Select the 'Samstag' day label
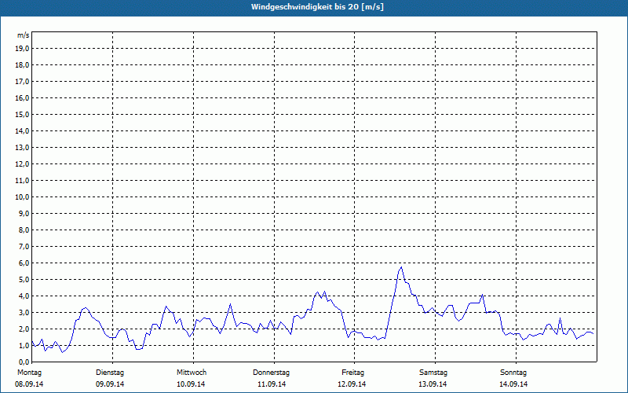 coord(433,373)
